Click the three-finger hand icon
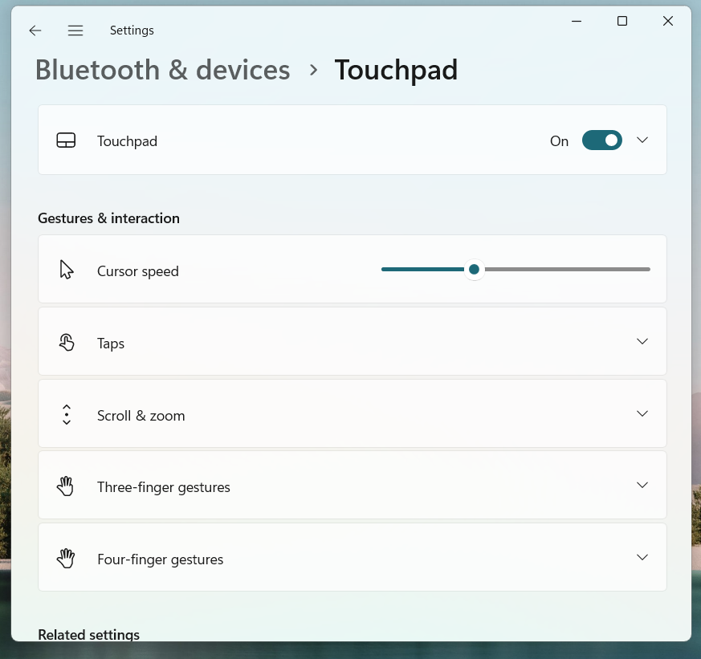The width and height of the screenshot is (701, 659). click(66, 485)
